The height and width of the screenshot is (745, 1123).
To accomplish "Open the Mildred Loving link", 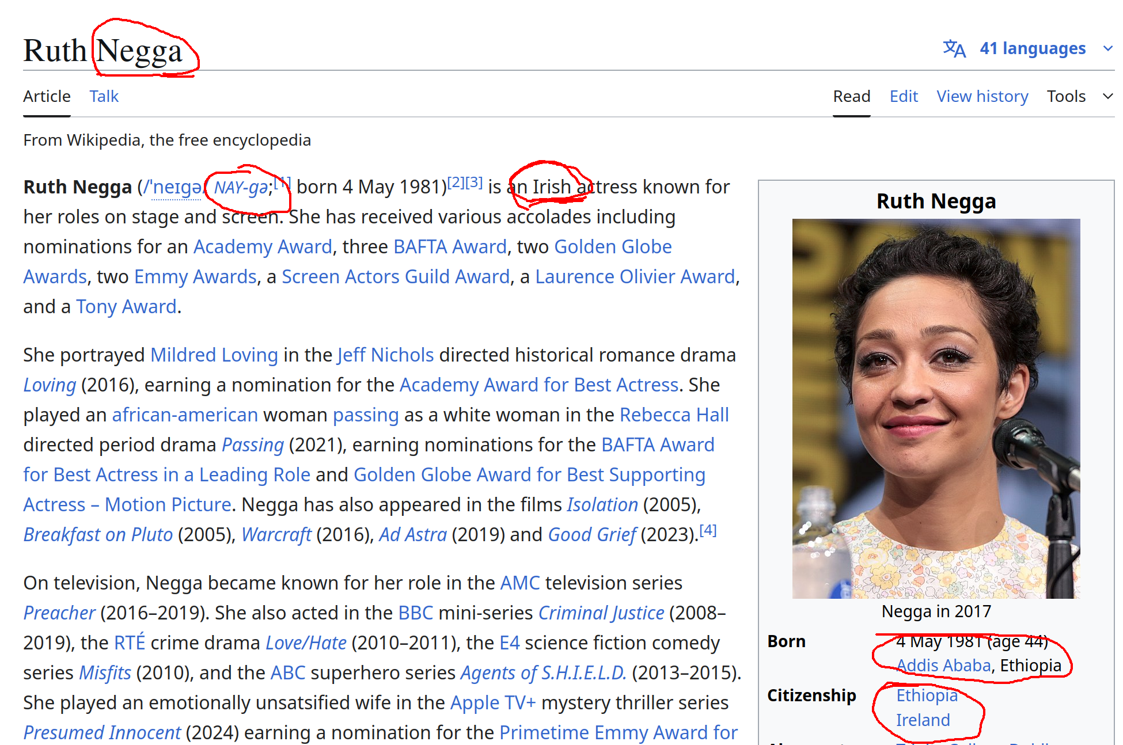I will 214,355.
